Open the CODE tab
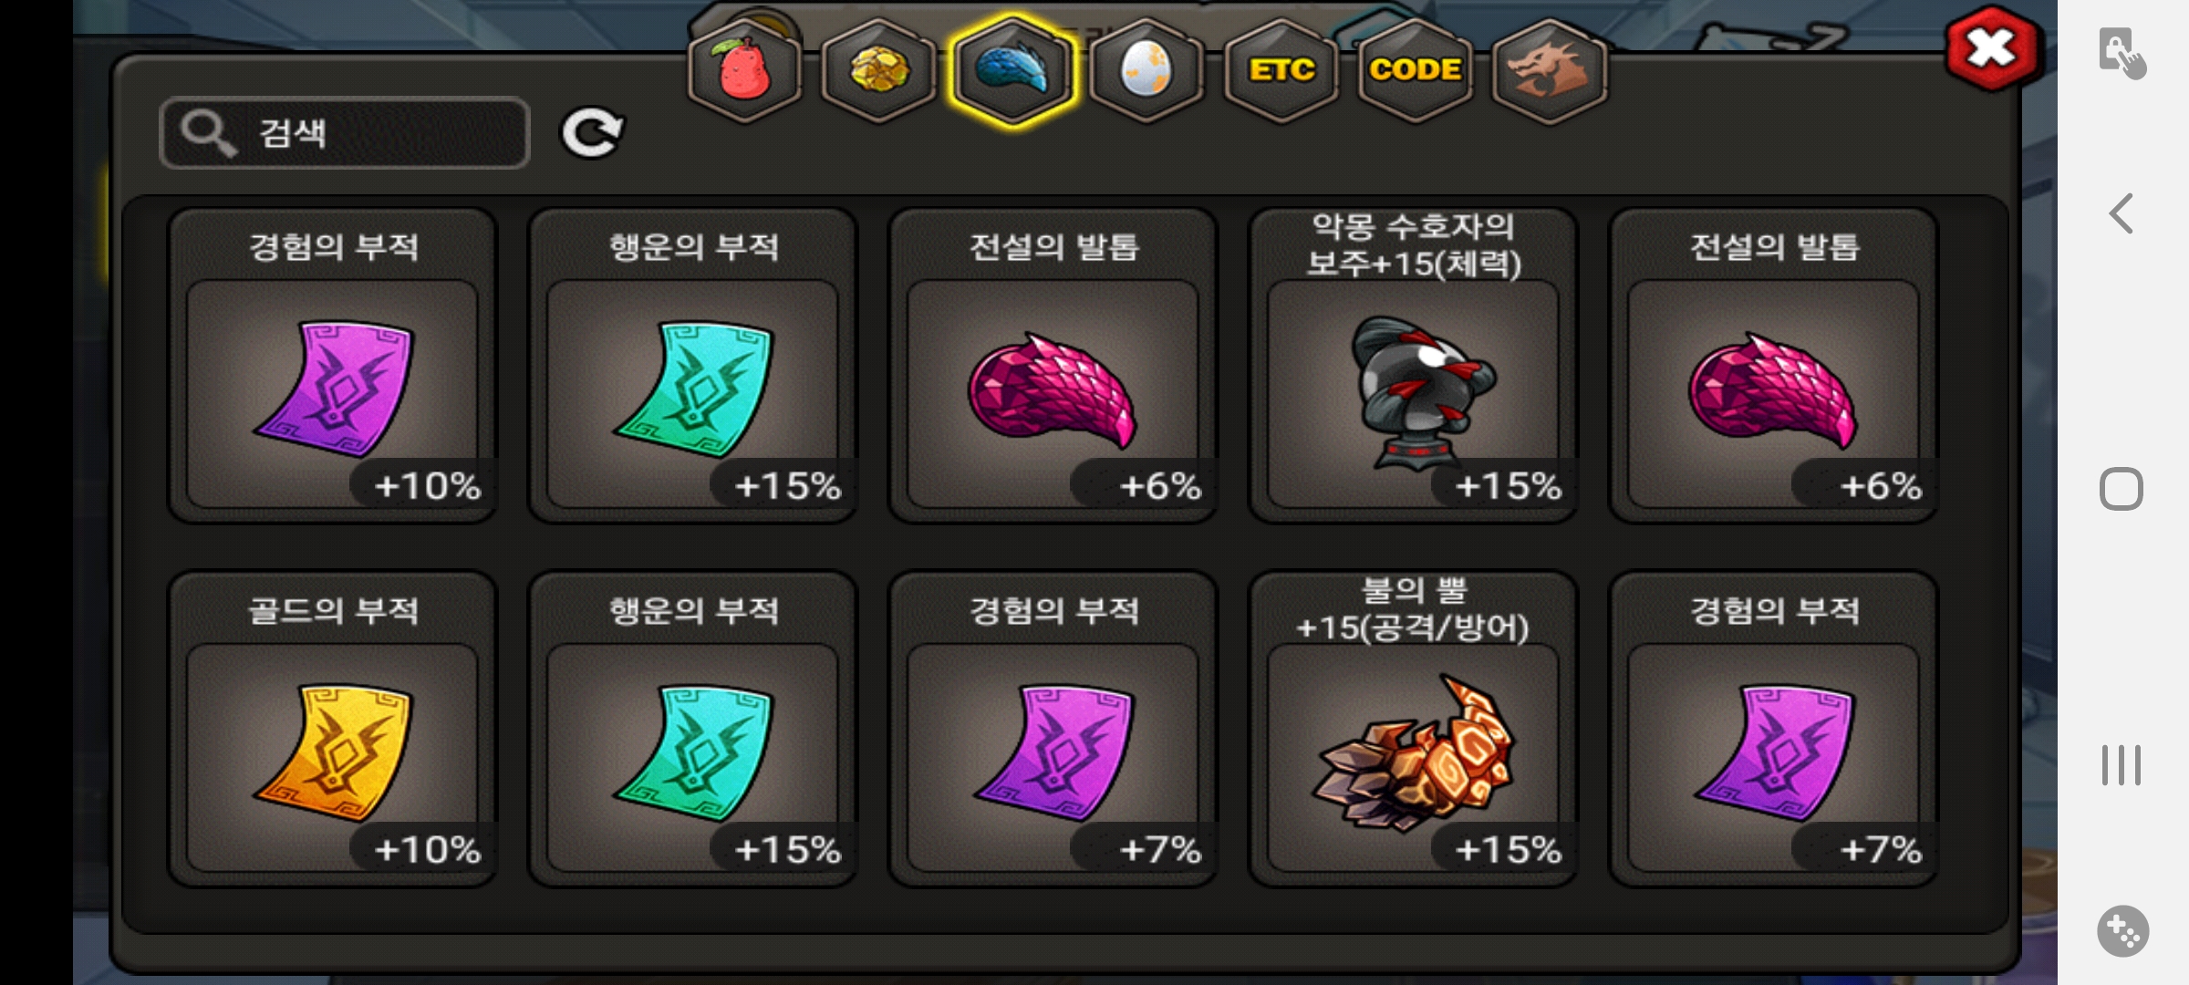Viewport: 2189px width, 985px height. pos(1416,70)
